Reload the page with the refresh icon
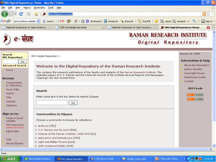 coord(21,14)
